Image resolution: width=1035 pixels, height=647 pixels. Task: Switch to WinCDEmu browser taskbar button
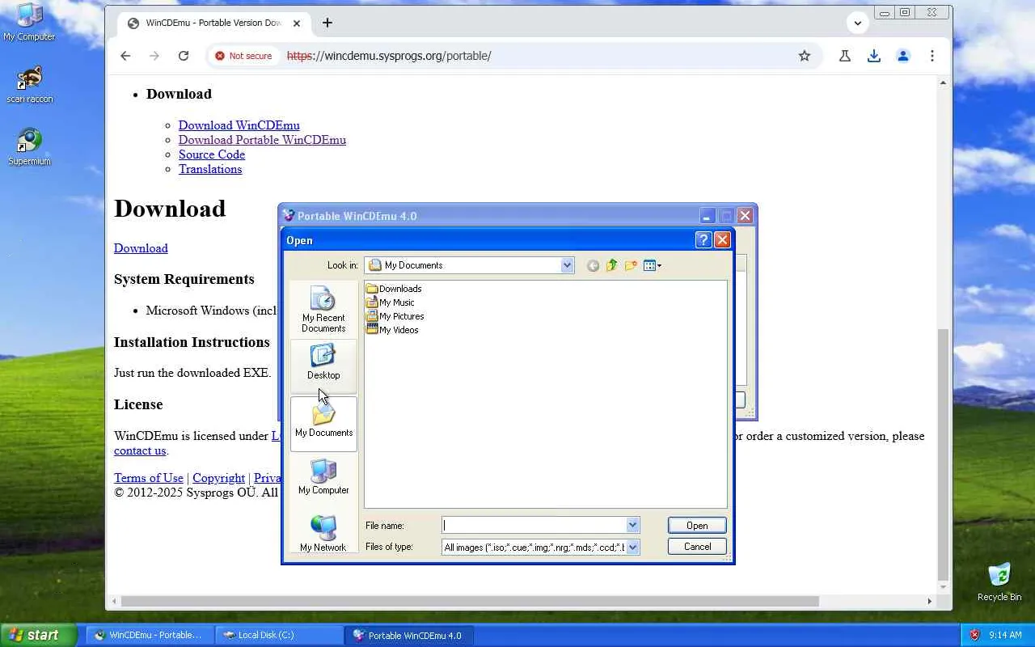tap(150, 635)
